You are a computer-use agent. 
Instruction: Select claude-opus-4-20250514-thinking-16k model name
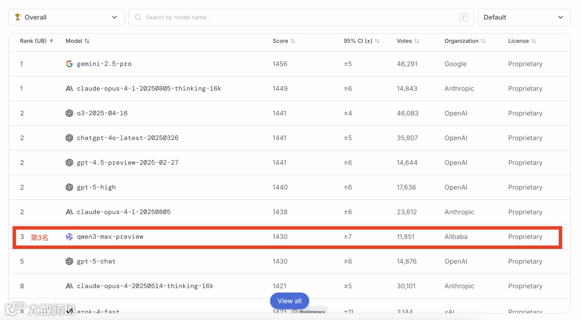point(145,286)
